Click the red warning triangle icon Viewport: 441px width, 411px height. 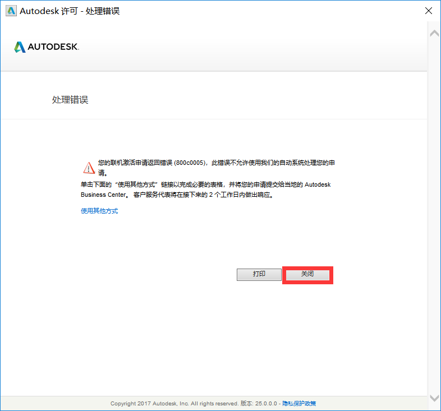click(89, 168)
